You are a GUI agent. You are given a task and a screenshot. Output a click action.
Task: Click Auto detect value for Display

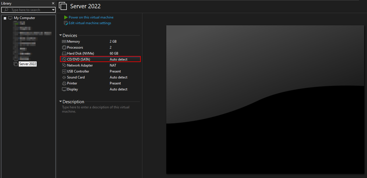pyautogui.click(x=119, y=89)
